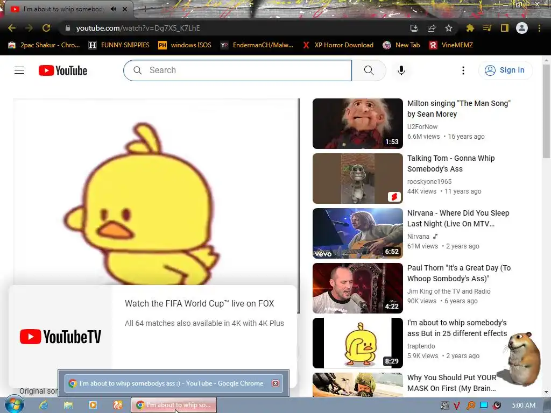The height and width of the screenshot is (413, 551).
Task: Open the Paul Thorn video thumbnail
Action: [358, 288]
